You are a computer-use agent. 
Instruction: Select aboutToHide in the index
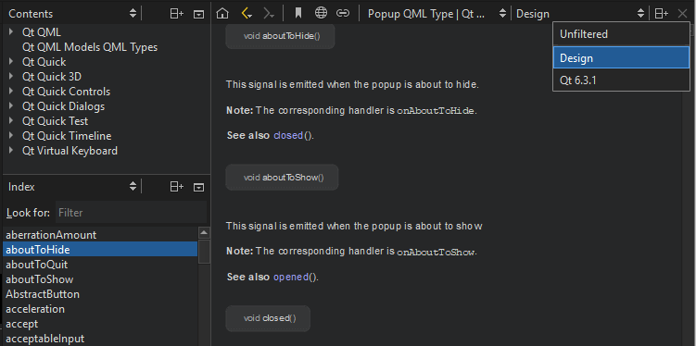tap(100, 250)
